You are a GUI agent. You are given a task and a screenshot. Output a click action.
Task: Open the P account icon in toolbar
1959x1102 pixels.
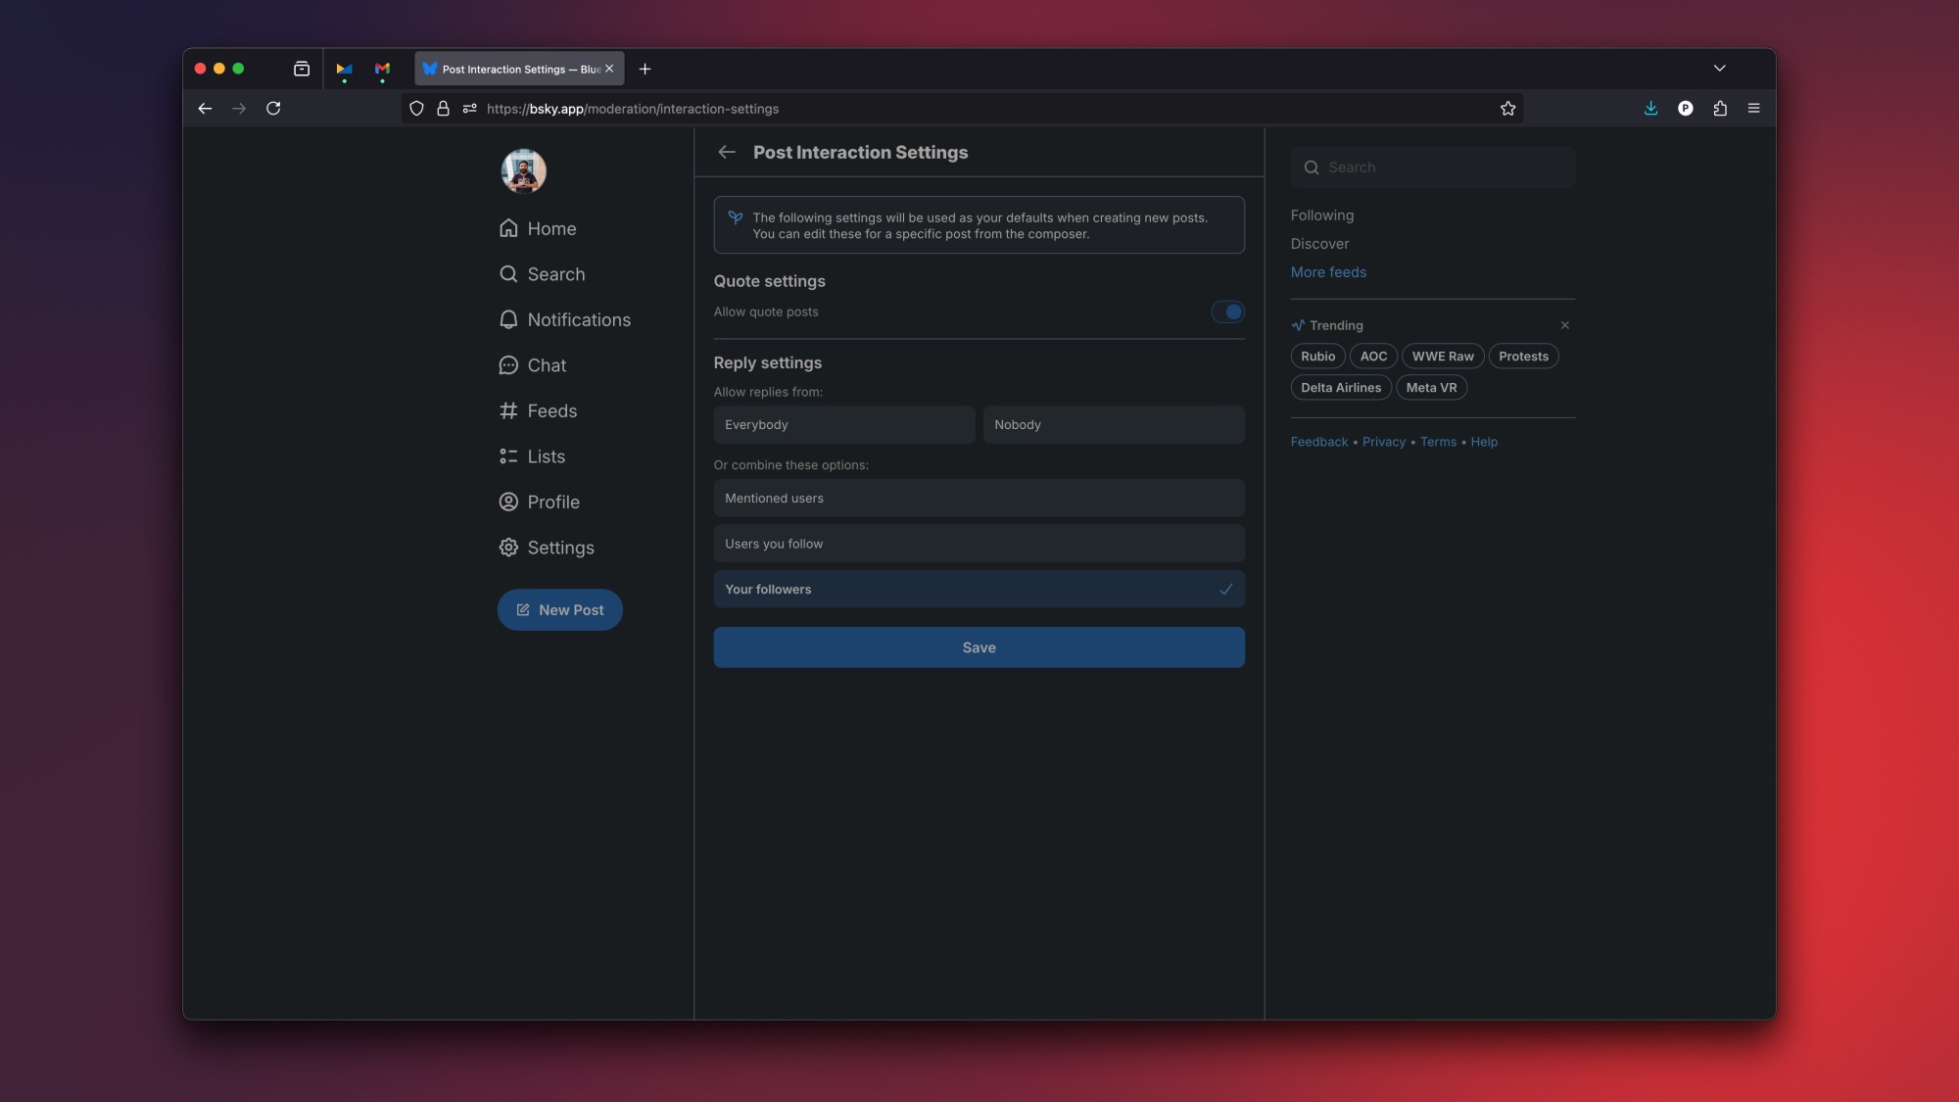point(1685,109)
